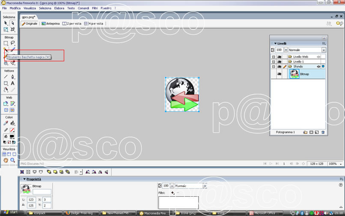The image size is (345, 216).
Task: Select the bitmap Brush tool
Action: 12,50
